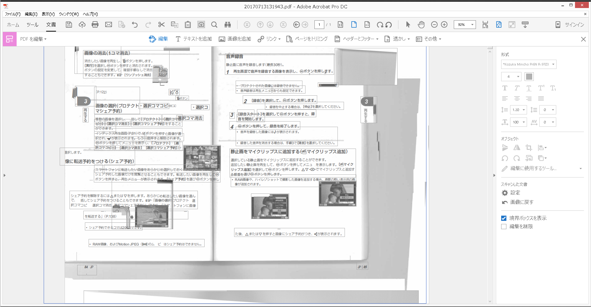
Task: Zoom in with the plus icon
Action: [444, 25]
